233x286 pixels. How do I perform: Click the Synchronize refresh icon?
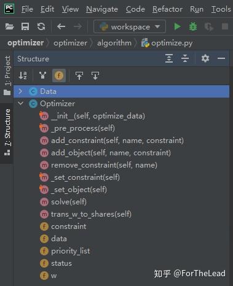41,26
